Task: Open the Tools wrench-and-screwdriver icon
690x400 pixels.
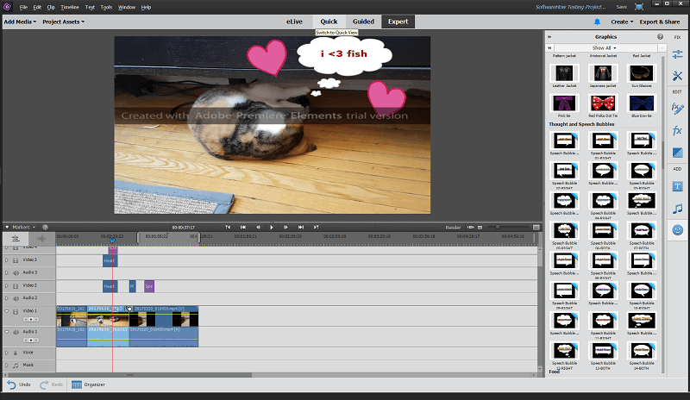Action: pos(677,76)
